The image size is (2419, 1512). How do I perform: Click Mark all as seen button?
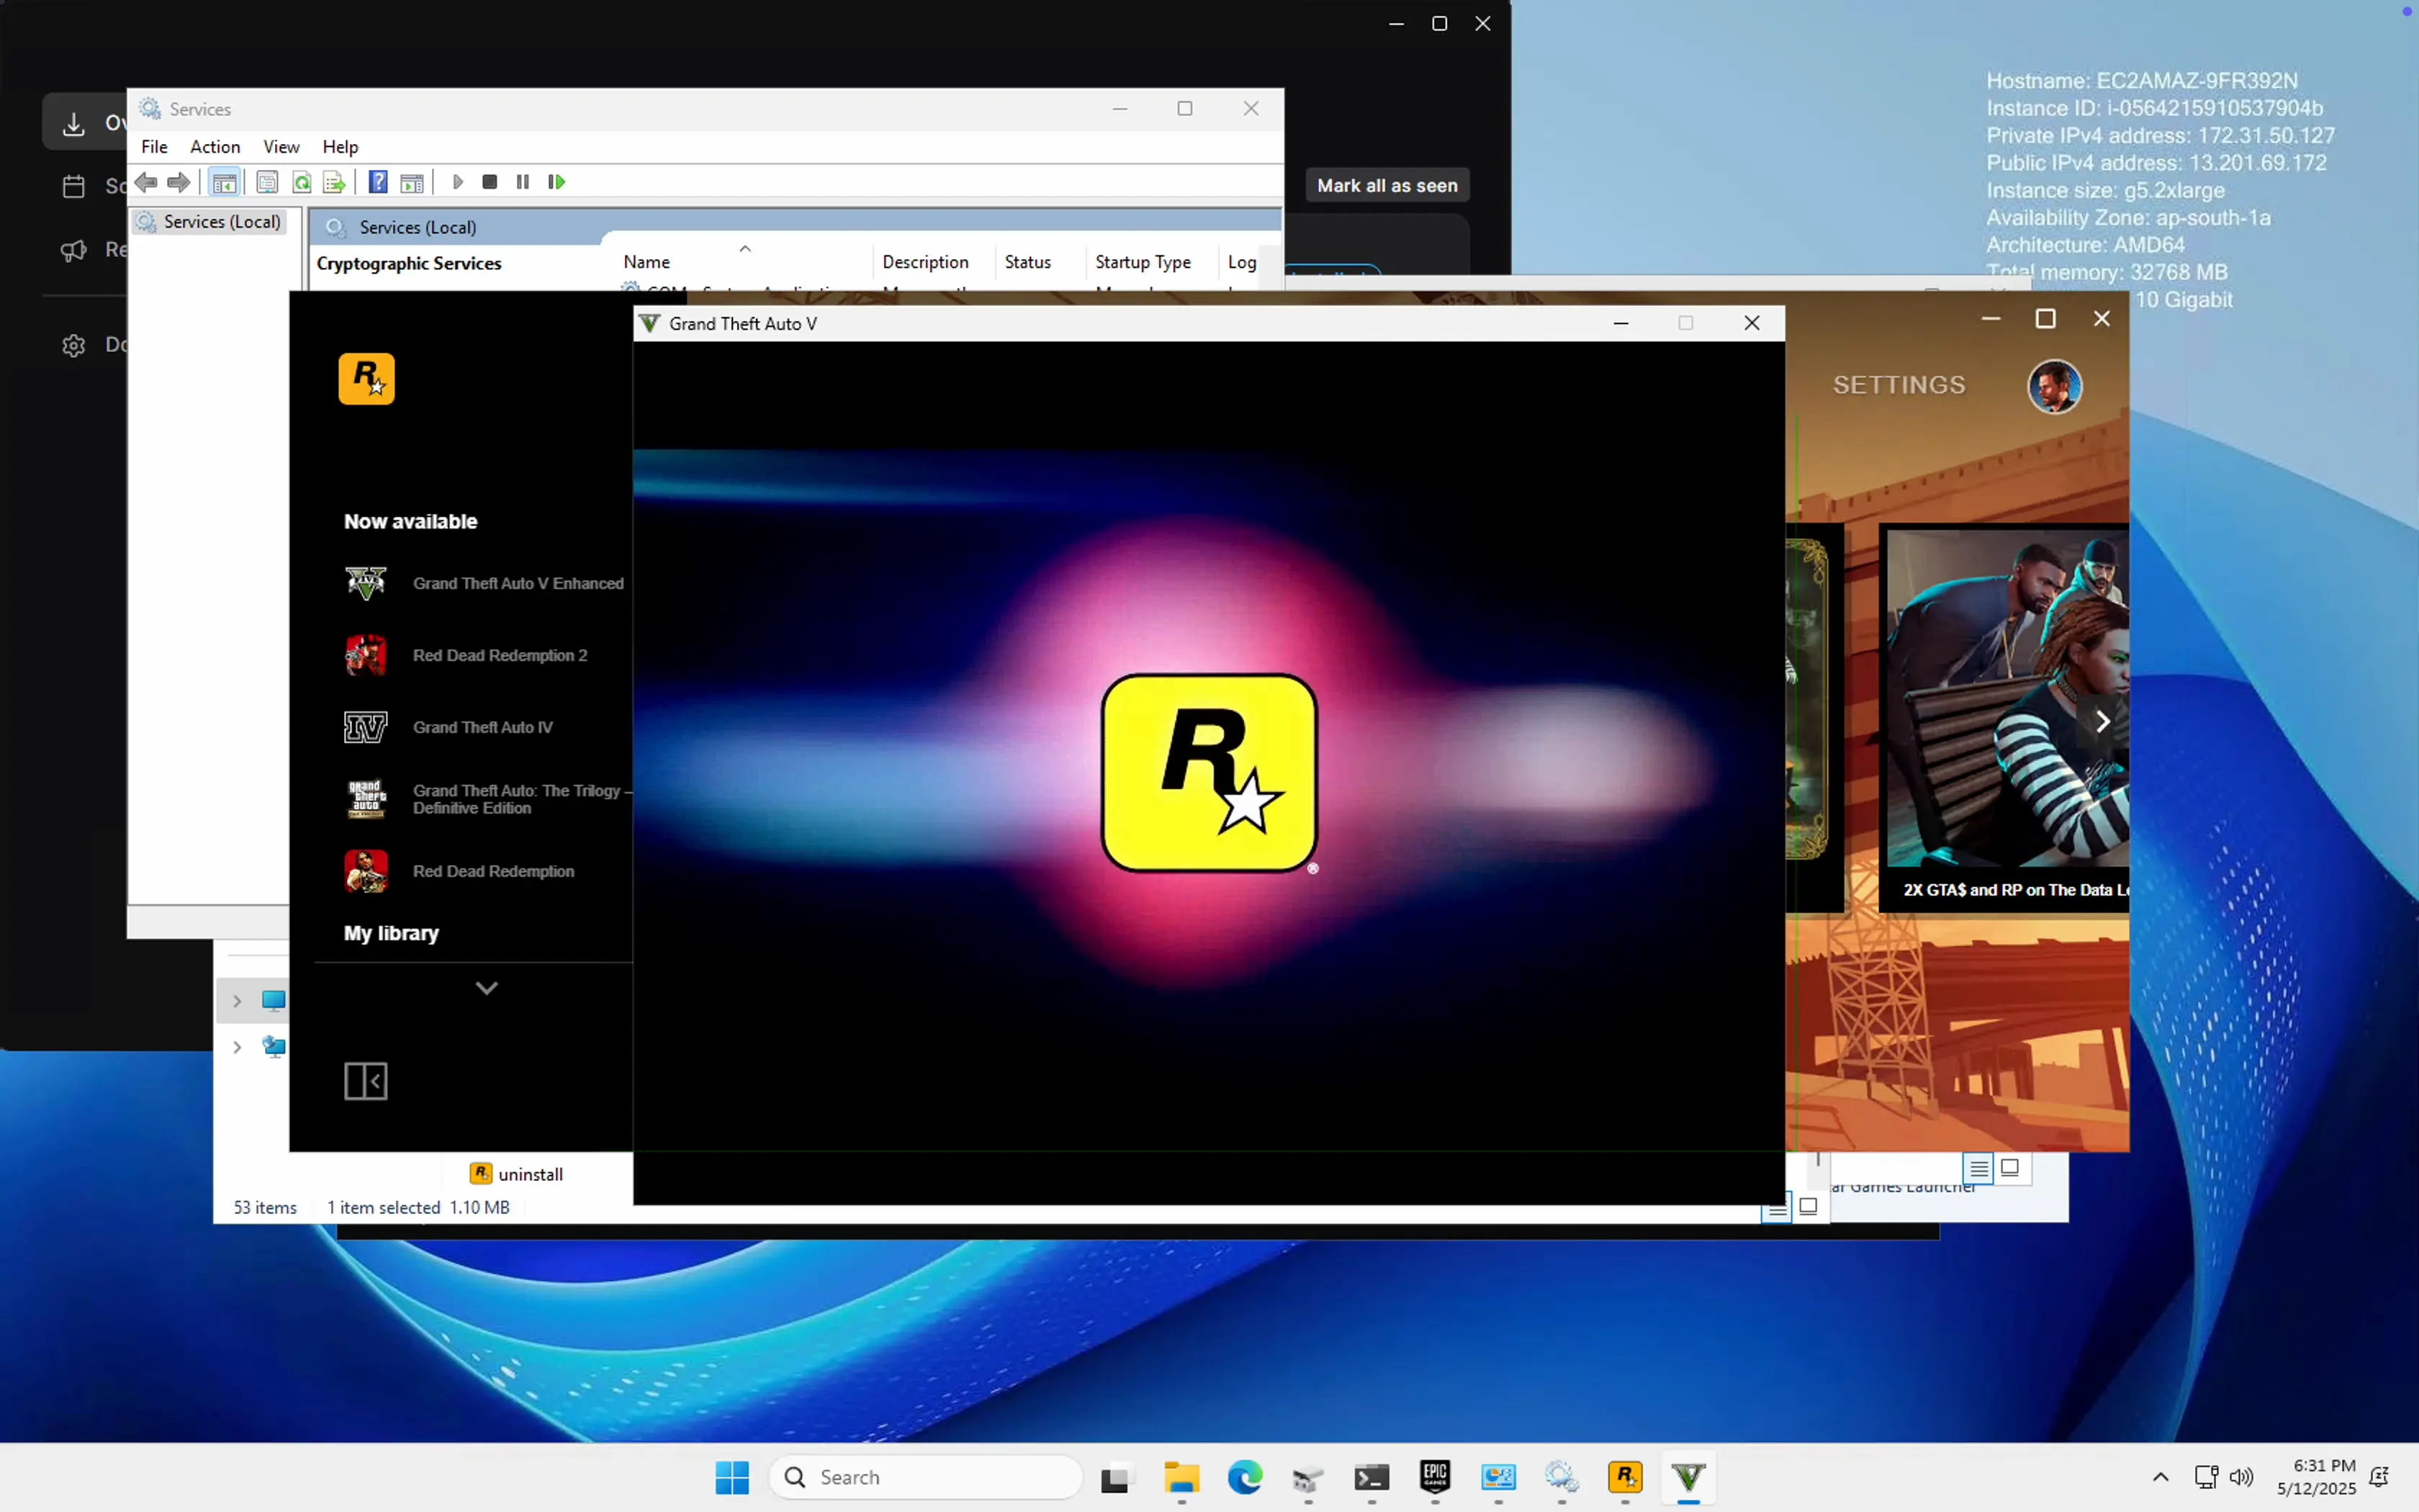[1387, 185]
